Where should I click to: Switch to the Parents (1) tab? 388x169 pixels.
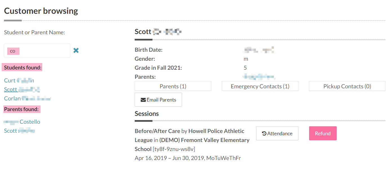pyautogui.click(x=173, y=86)
